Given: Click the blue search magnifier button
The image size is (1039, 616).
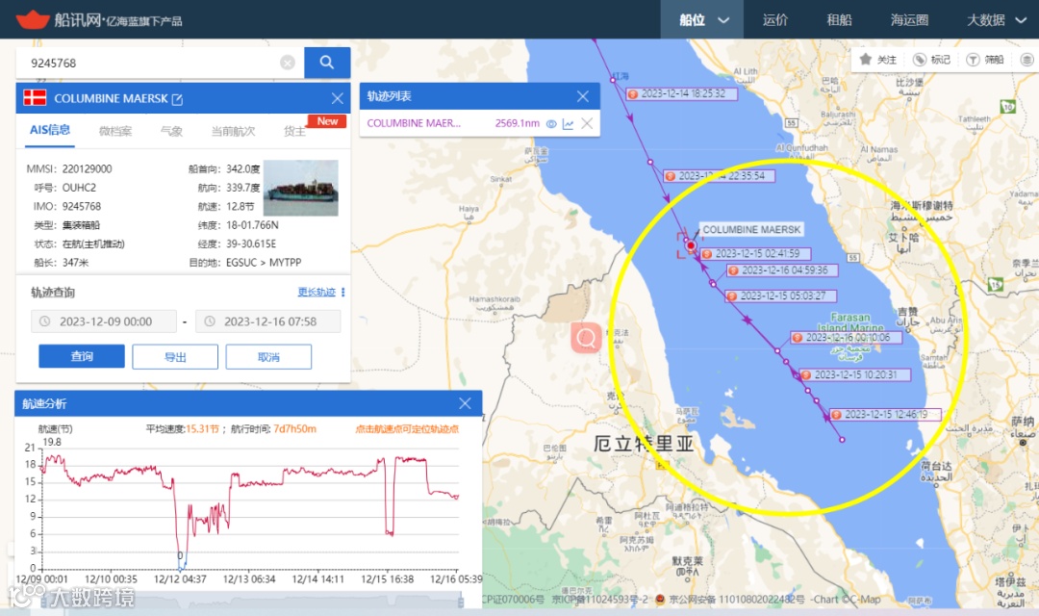Looking at the screenshot, I should click(327, 63).
